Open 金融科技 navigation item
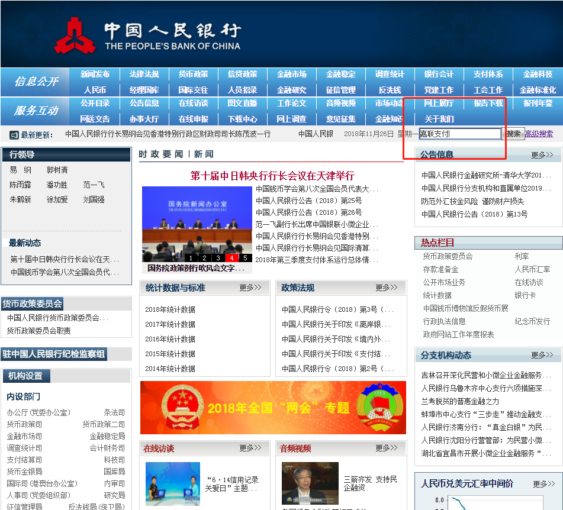 [538, 75]
